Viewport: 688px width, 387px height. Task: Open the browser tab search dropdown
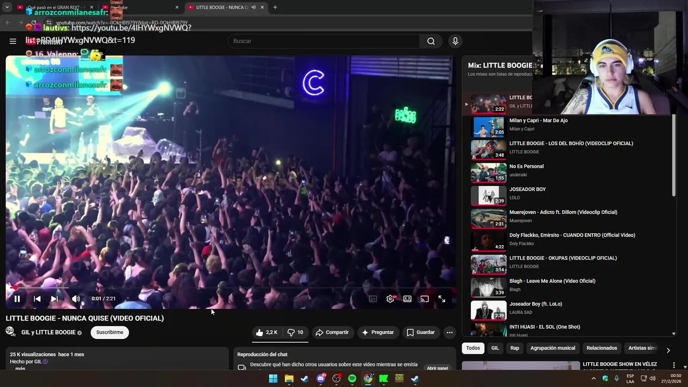pyautogui.click(x=7, y=8)
